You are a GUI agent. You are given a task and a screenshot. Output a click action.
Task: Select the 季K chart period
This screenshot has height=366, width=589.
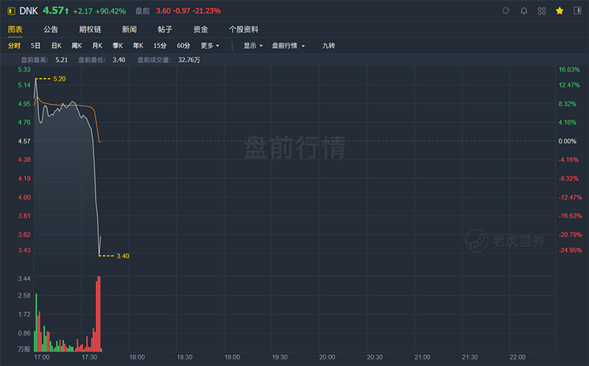point(118,46)
